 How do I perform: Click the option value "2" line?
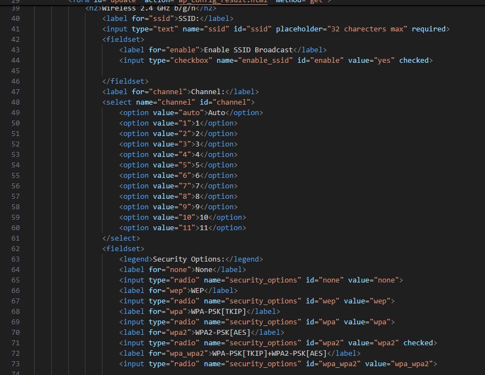178,134
